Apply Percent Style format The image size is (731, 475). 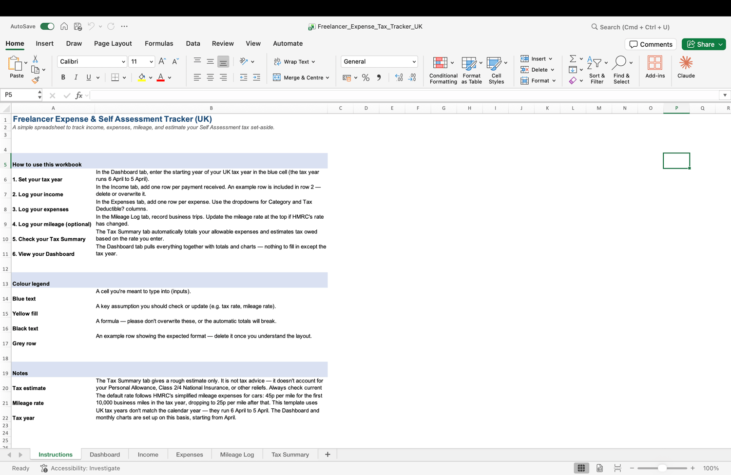[365, 77]
